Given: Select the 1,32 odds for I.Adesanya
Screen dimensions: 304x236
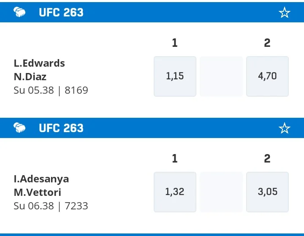Looking at the screenshot, I should click(175, 192).
